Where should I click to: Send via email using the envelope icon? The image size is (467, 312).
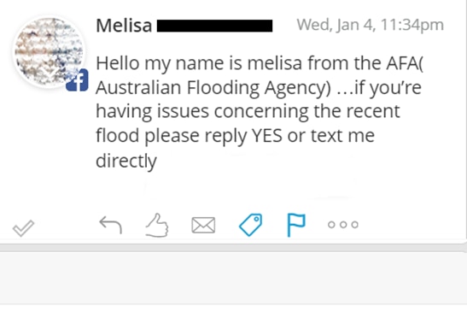203,225
